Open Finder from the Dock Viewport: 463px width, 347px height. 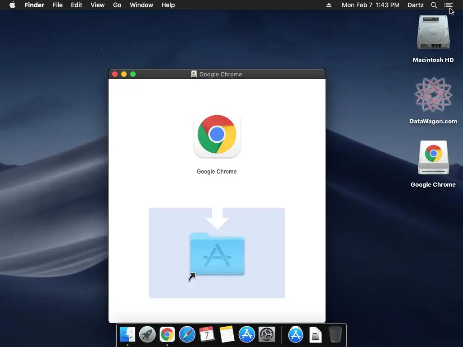coord(128,335)
